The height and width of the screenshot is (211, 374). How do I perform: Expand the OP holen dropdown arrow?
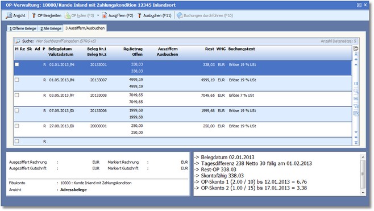coord(98,15)
